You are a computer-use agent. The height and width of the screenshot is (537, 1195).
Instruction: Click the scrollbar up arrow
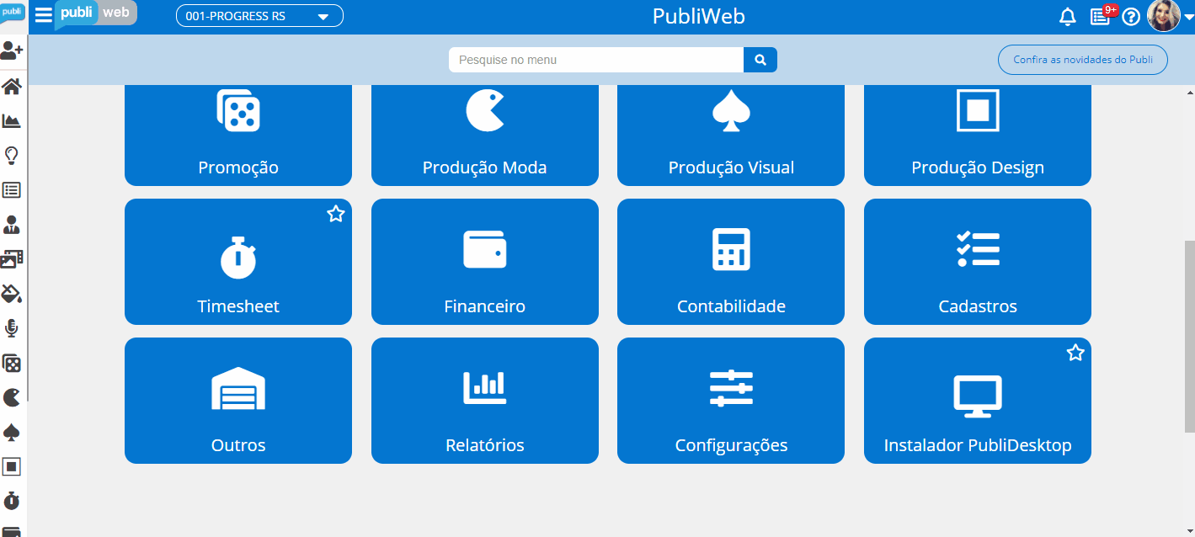pos(1189,92)
